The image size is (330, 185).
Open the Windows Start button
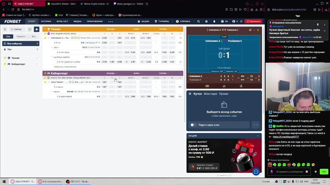4,181
